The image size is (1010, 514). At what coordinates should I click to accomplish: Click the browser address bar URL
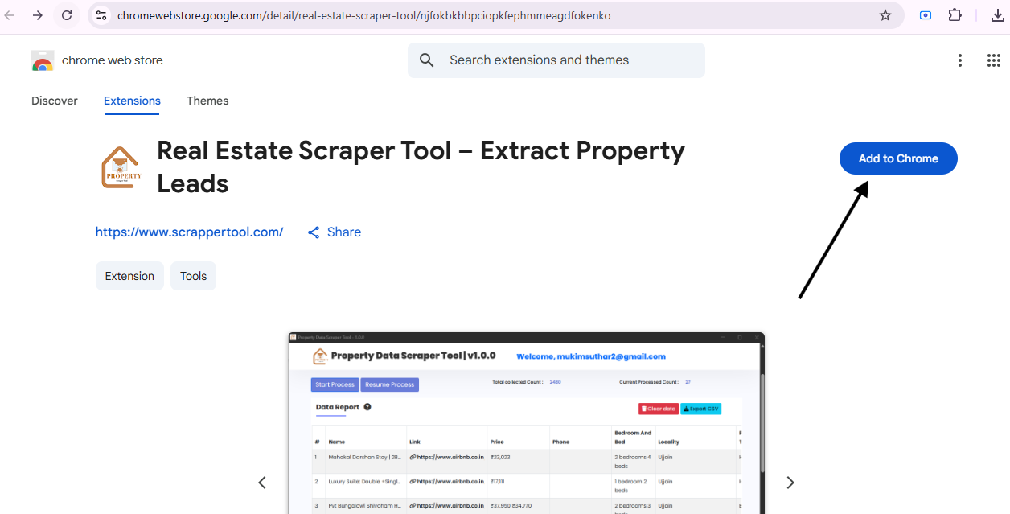[x=363, y=15]
